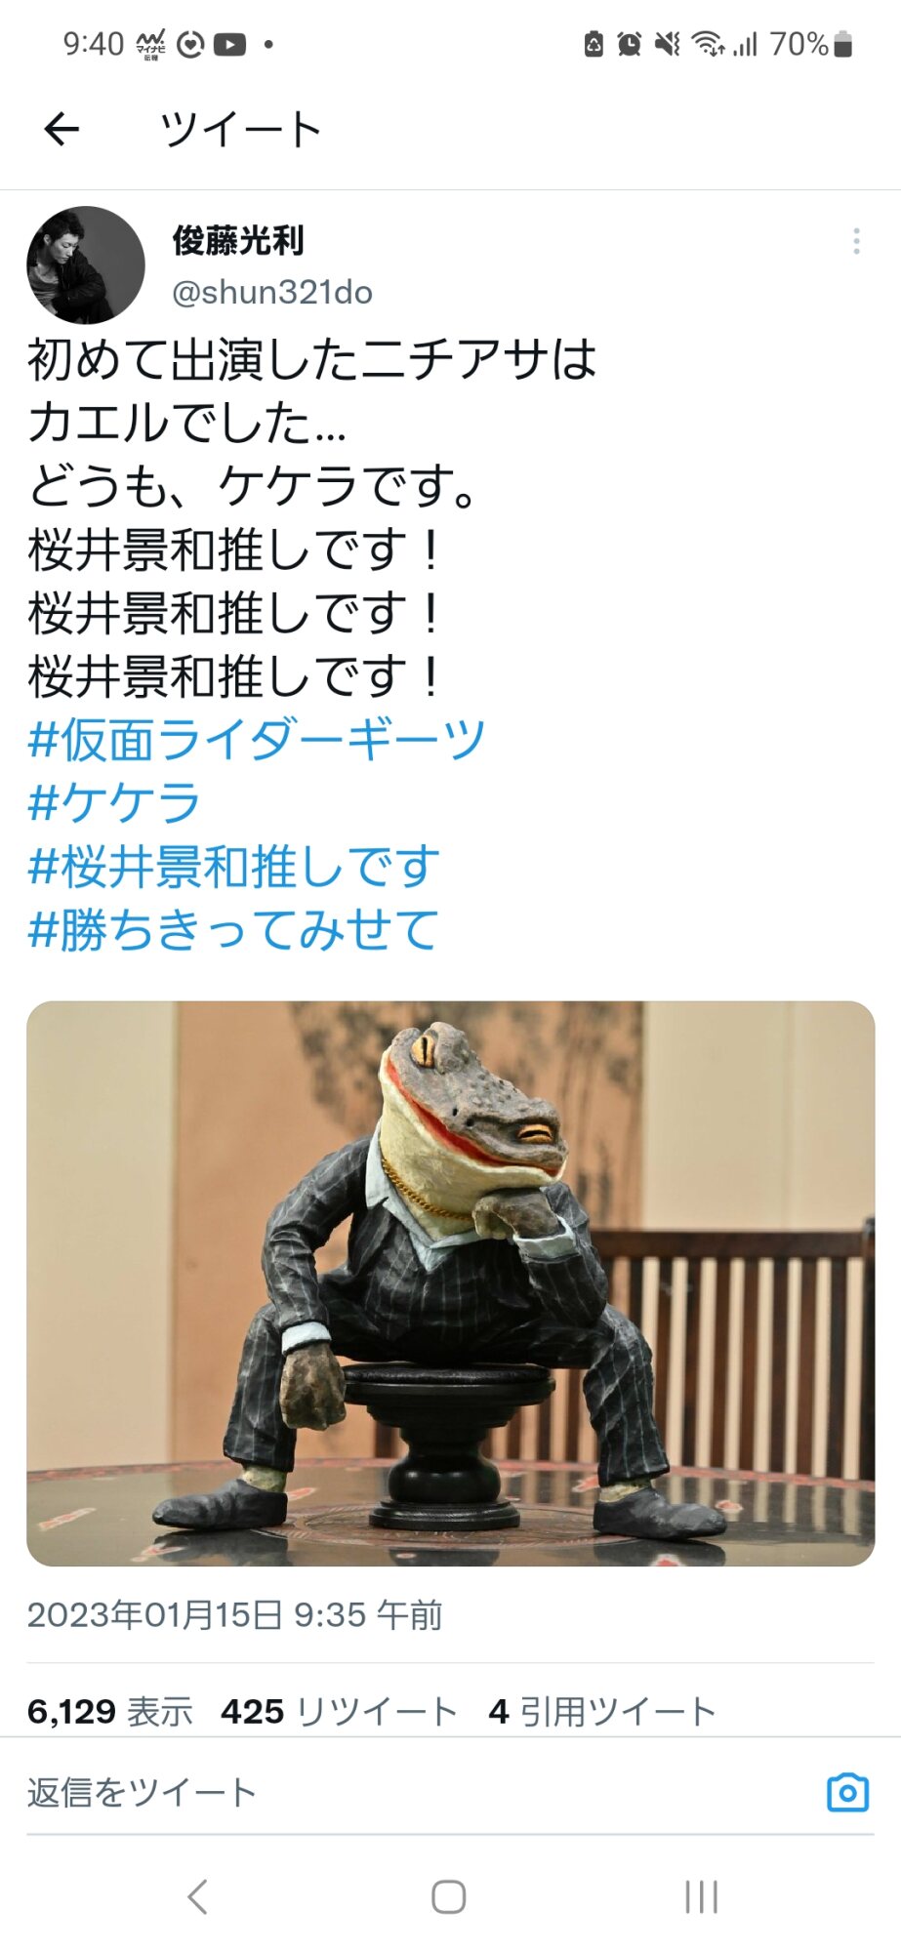View the 425 リツイート list
Image resolution: width=901 pixels, height=1952 pixels.
click(339, 1711)
